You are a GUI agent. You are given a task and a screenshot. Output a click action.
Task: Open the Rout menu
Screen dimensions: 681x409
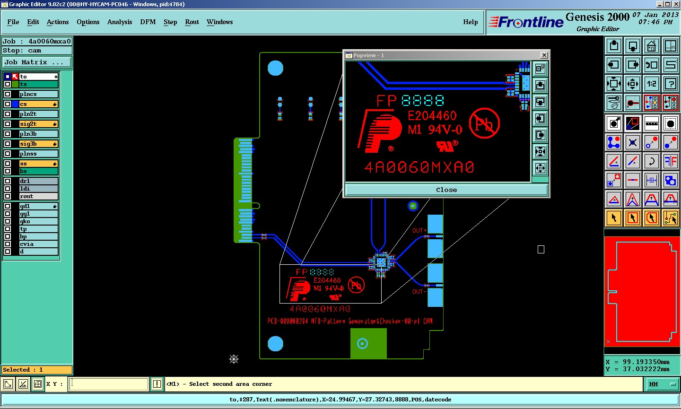click(x=192, y=22)
